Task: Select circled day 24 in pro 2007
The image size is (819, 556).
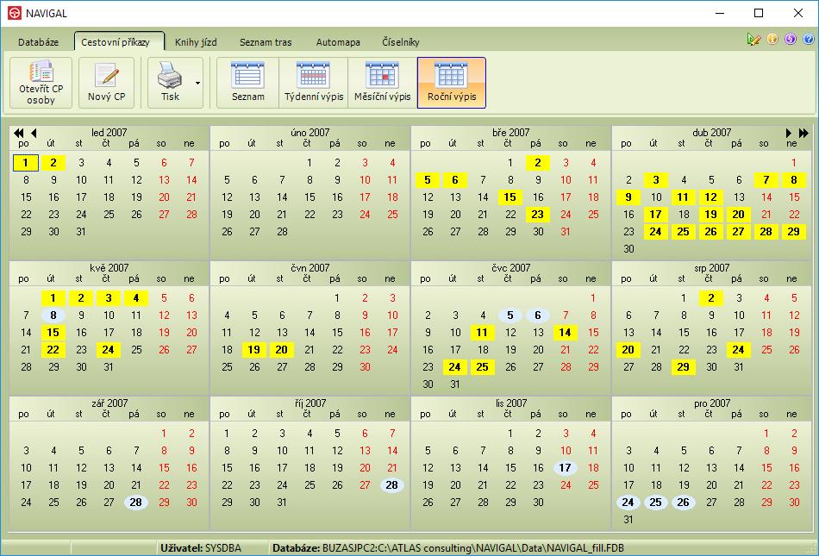Action: (628, 503)
